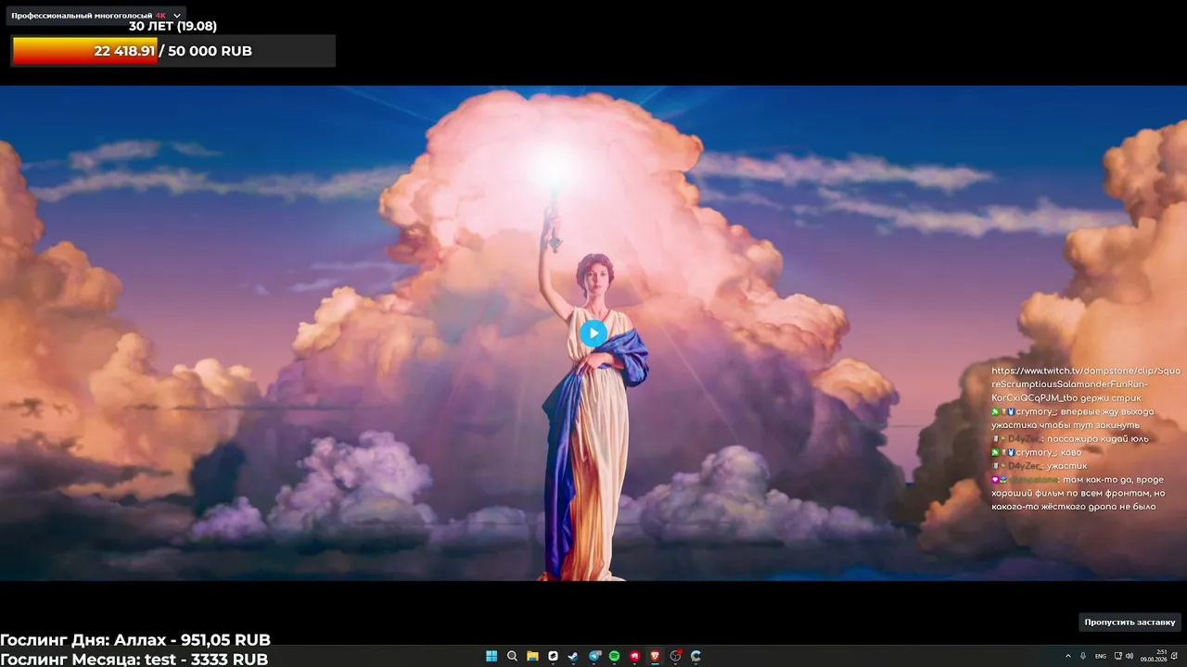Switch the ENG keyboard language indicator
1187x667 pixels.
[x=1101, y=656]
